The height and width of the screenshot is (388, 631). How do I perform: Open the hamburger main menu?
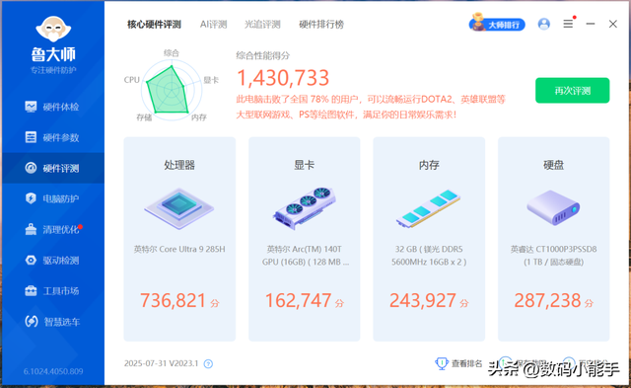pos(568,24)
